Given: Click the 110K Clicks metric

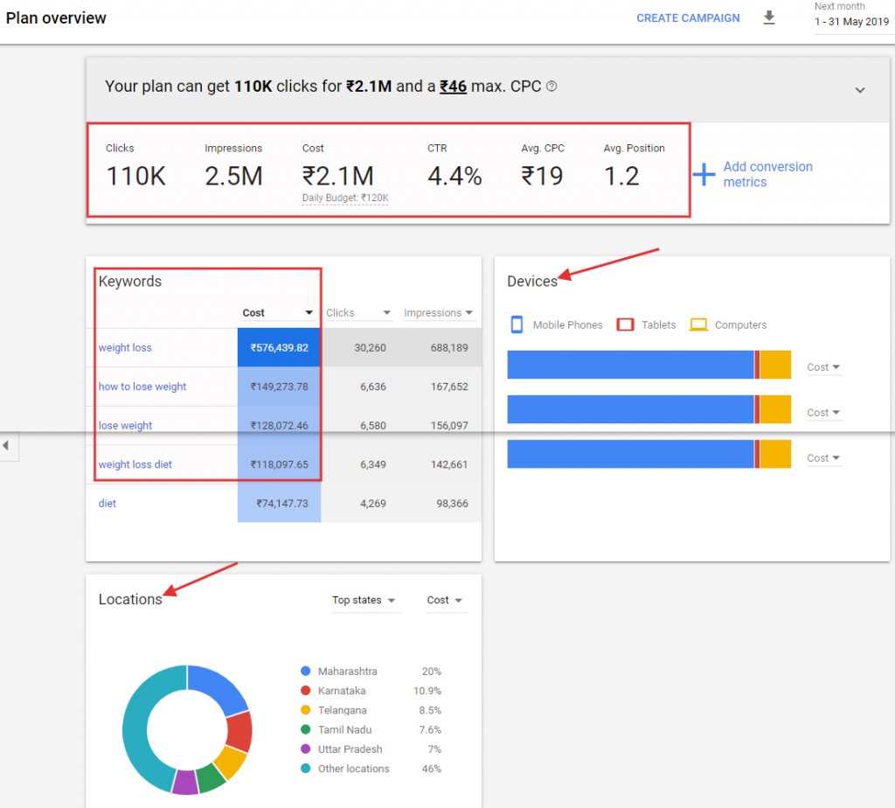Looking at the screenshot, I should pos(135,176).
